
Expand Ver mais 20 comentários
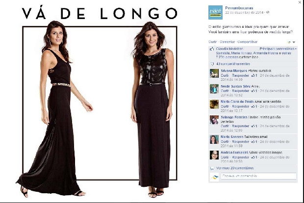[235, 168]
